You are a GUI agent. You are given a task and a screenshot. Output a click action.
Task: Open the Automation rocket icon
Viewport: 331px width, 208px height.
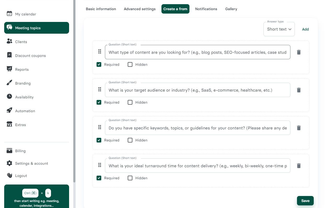9,111
